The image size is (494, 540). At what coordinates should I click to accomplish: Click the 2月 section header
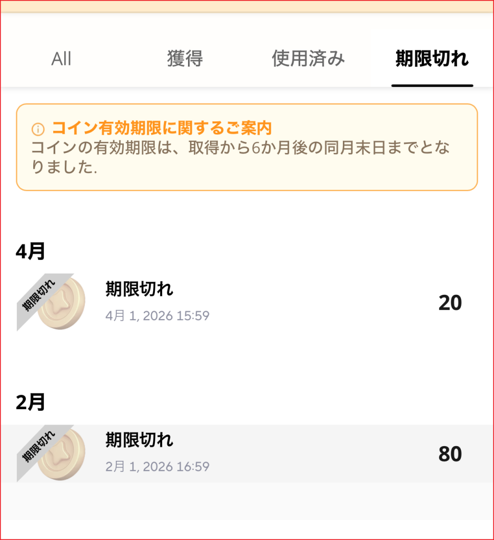click(31, 402)
